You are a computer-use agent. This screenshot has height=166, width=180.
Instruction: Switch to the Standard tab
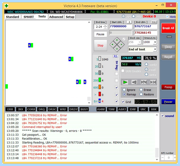pos(13,17)
